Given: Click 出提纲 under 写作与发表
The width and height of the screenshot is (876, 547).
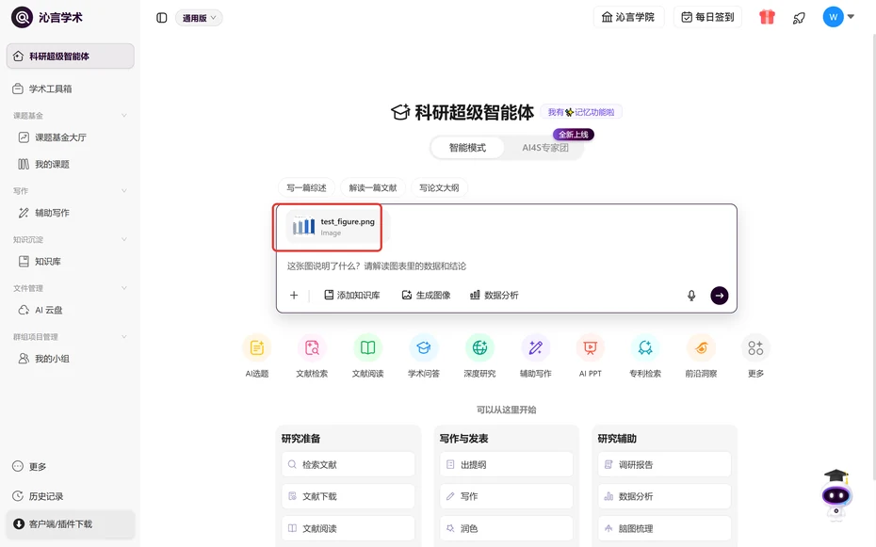Looking at the screenshot, I should tap(506, 464).
